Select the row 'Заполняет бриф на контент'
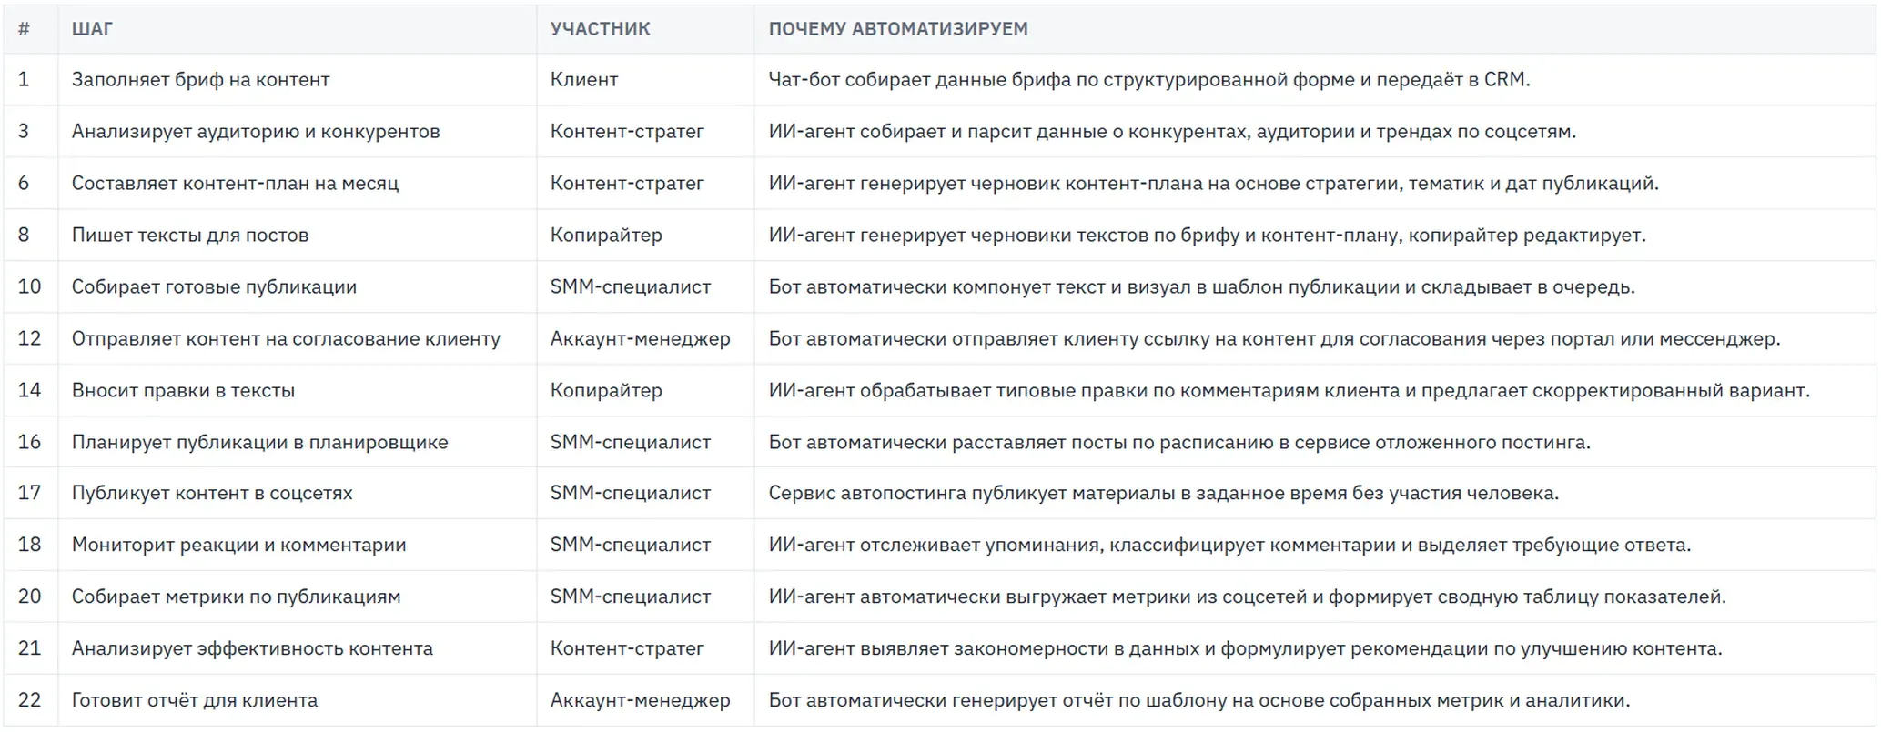The height and width of the screenshot is (732, 1881). [x=940, y=80]
